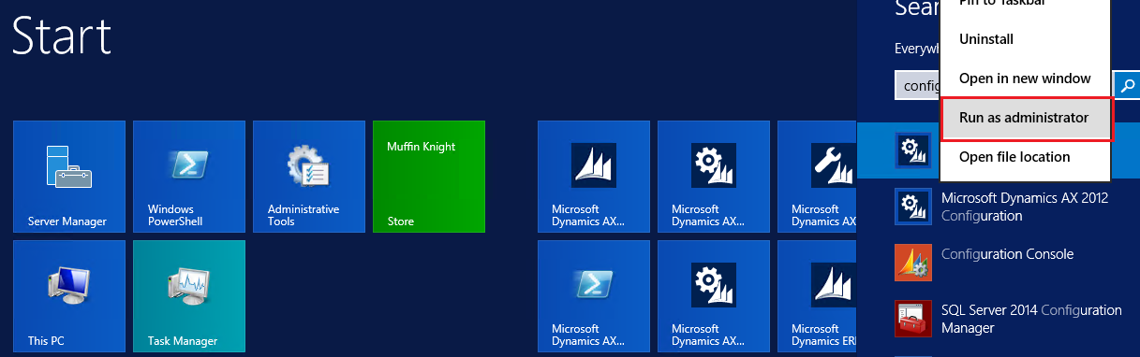Open the Server Manager tile
The image size is (1140, 357).
[x=69, y=177]
